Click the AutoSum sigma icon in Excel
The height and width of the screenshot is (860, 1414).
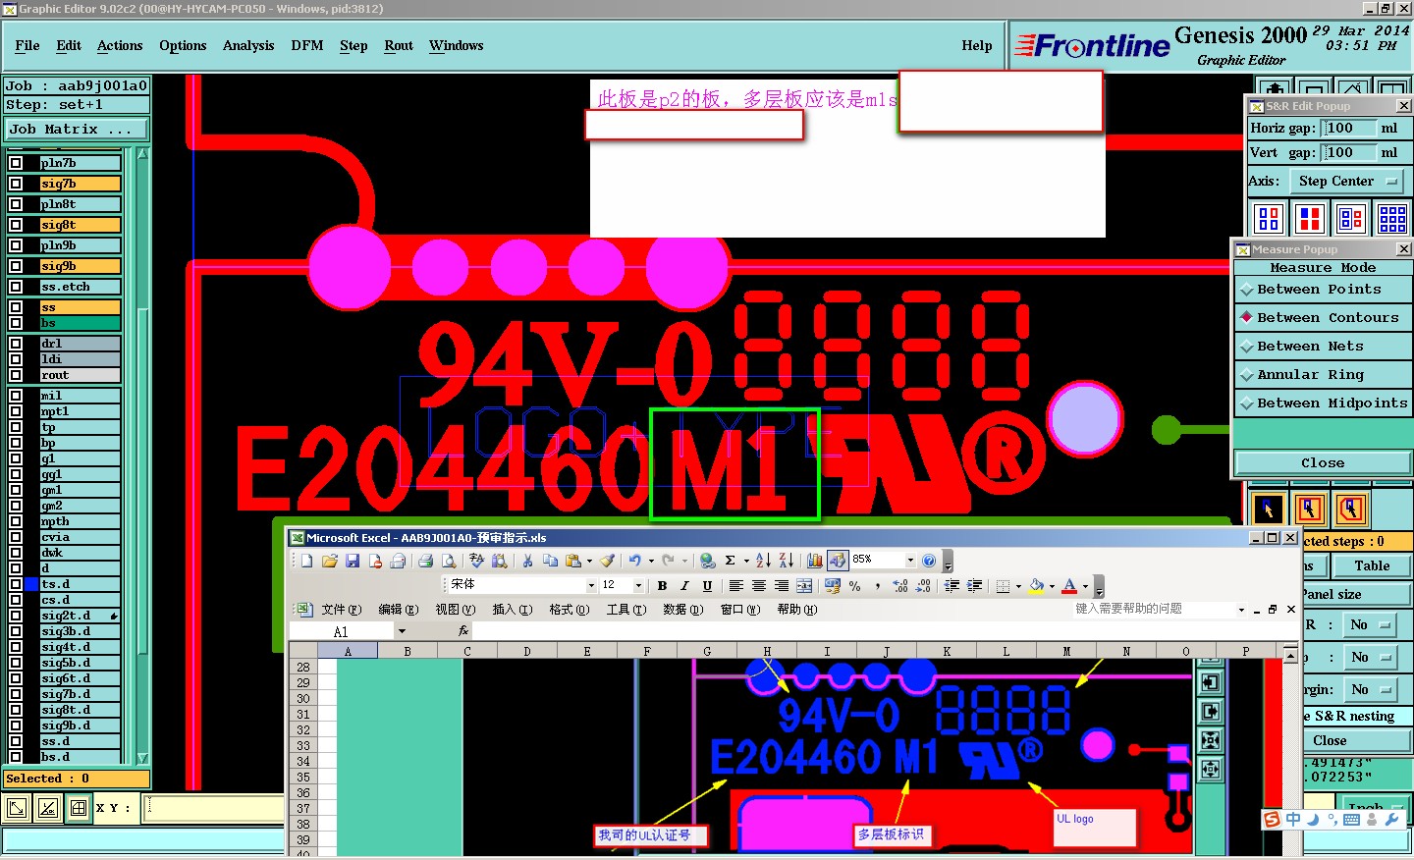731,561
